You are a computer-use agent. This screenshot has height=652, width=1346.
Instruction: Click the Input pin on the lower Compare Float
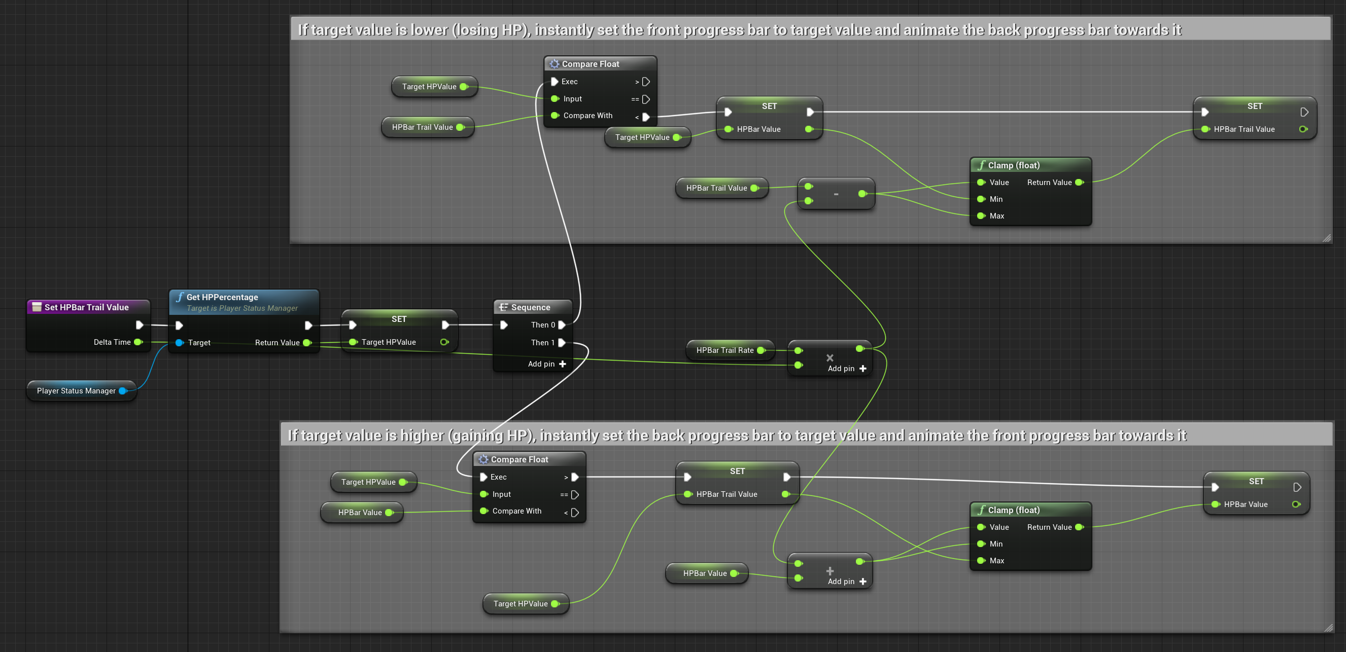coord(484,494)
